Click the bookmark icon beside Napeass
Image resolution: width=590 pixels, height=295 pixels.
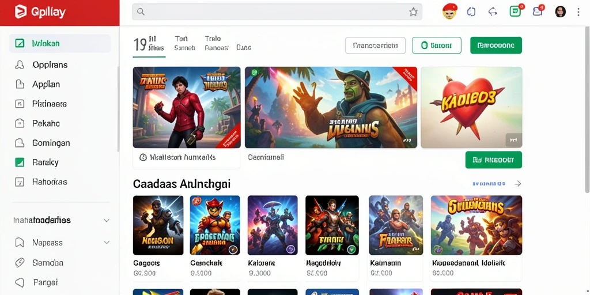[20, 243]
